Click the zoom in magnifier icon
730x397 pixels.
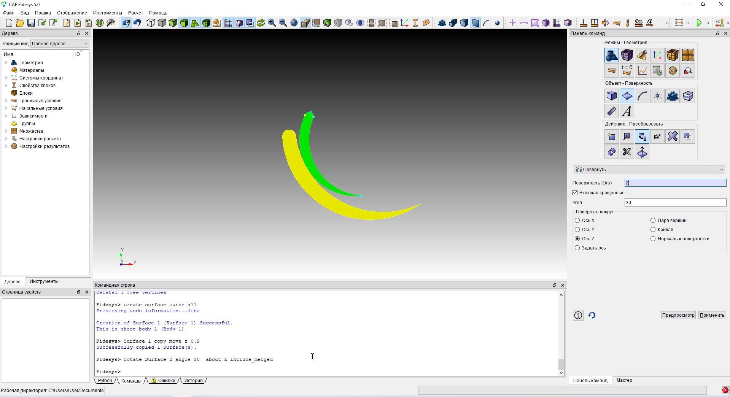[272, 23]
